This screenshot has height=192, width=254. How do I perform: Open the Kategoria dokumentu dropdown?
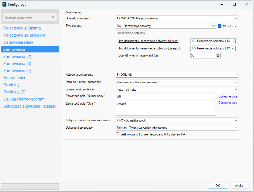pyautogui.click(x=177, y=75)
